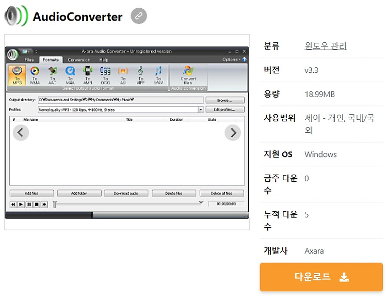387x298 pixels.
Task: Click the Browse... button
Action: click(225, 100)
